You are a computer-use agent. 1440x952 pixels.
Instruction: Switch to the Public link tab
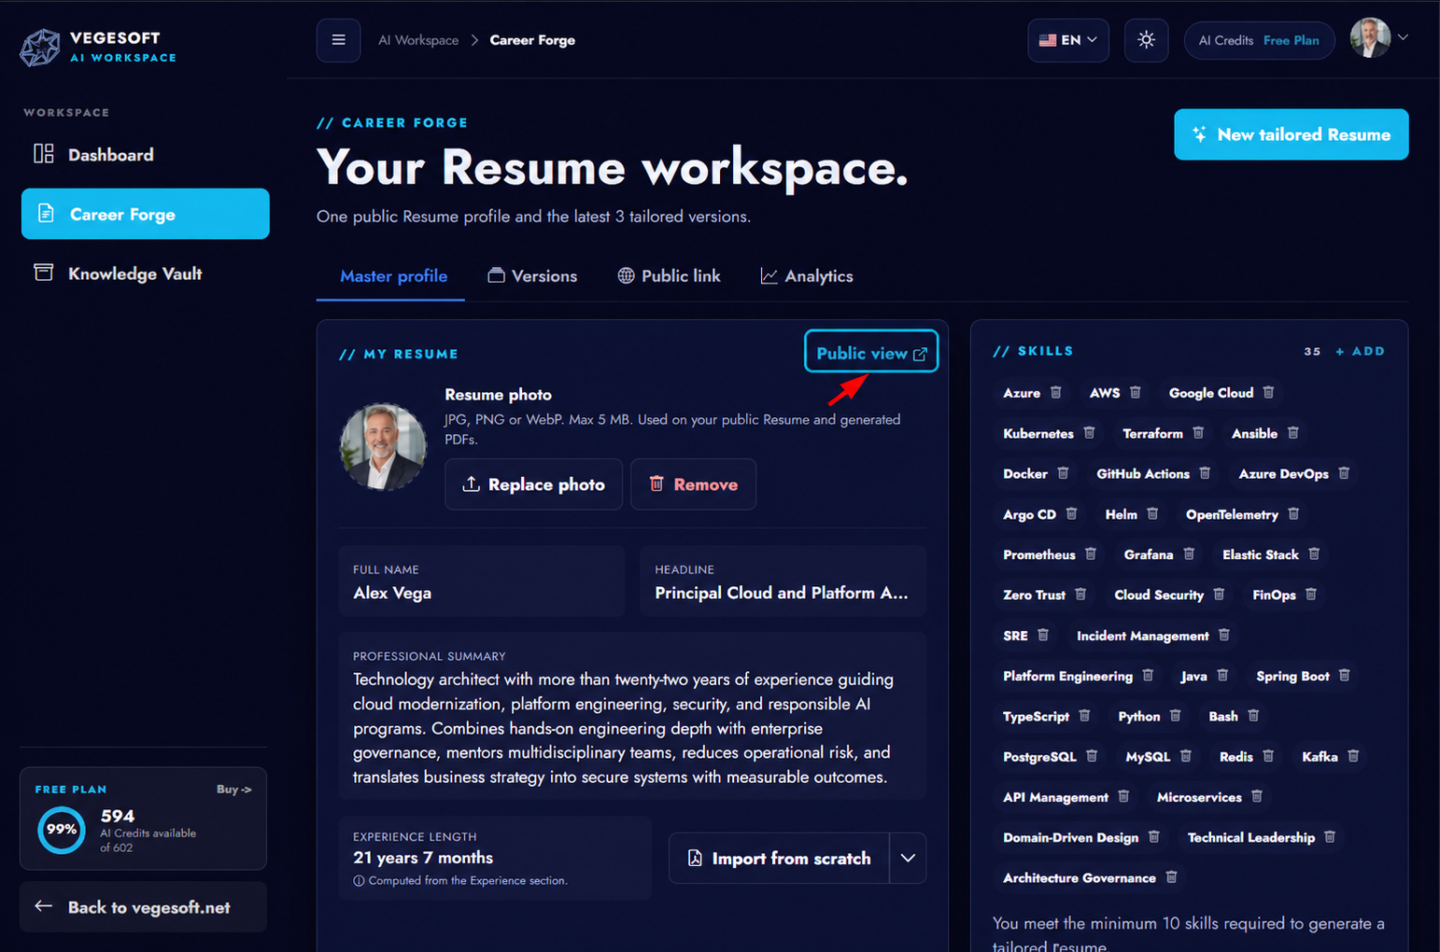669,276
